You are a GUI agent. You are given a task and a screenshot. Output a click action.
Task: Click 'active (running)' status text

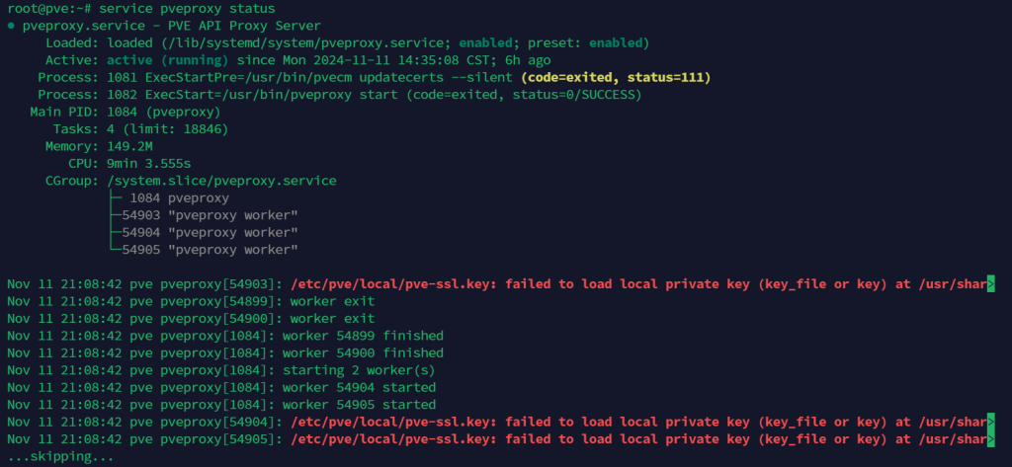pyautogui.click(x=168, y=60)
